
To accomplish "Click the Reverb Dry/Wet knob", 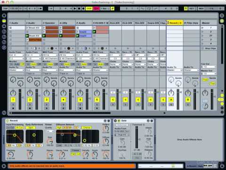I will tap(106, 154).
